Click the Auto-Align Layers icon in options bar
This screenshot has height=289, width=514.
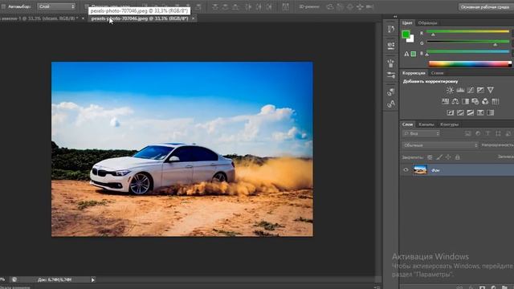click(286, 6)
